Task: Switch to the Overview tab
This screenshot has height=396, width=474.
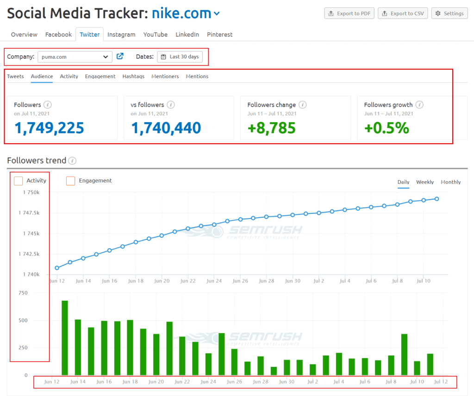Action: pos(24,34)
